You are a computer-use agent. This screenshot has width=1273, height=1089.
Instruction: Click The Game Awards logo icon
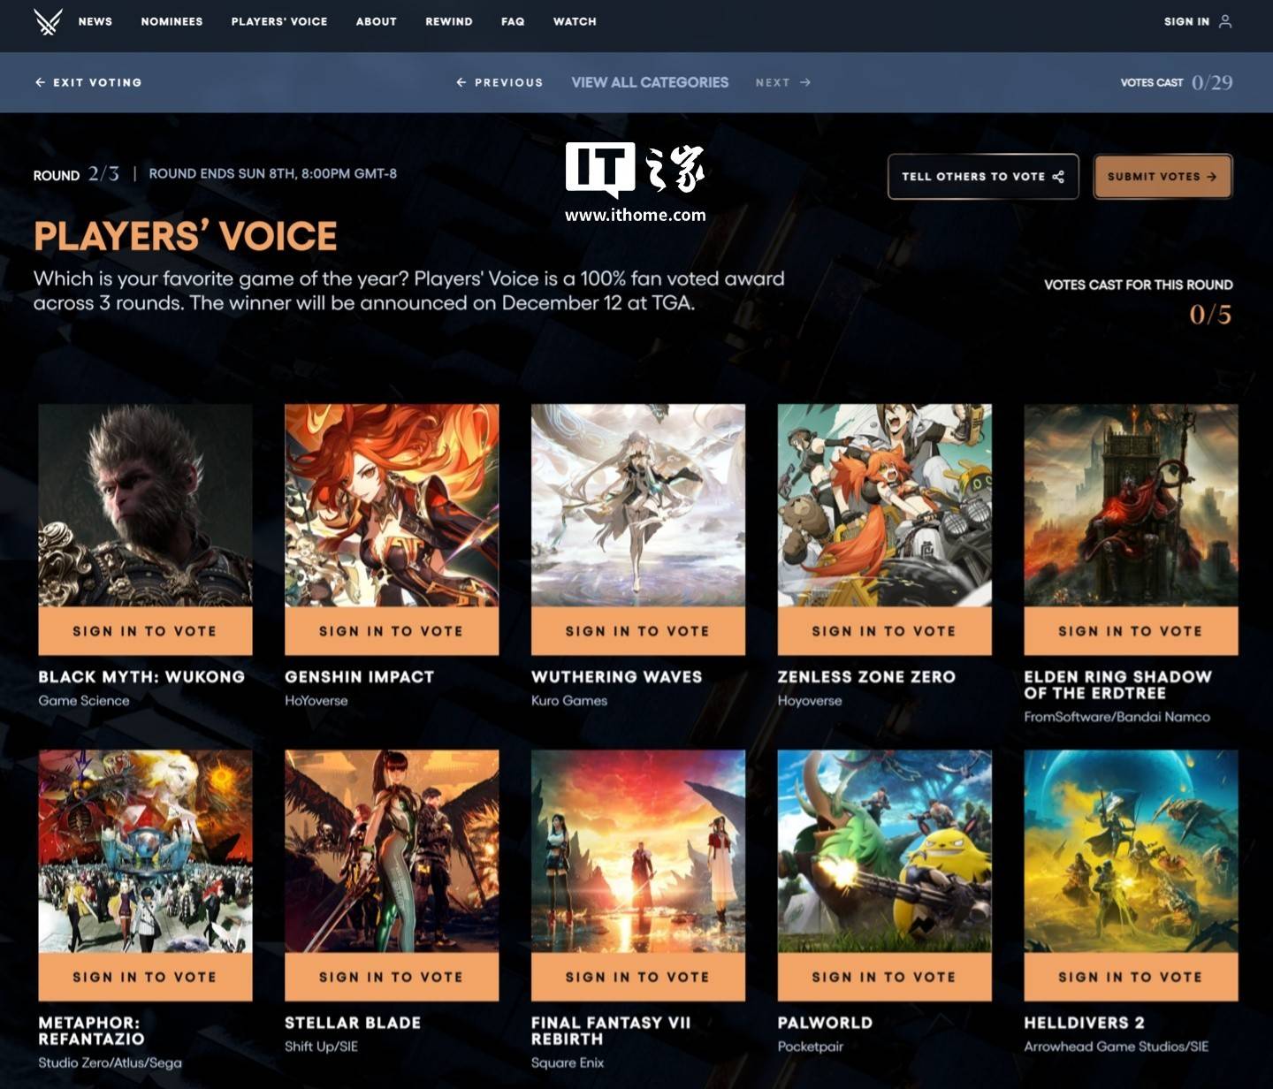click(x=48, y=21)
